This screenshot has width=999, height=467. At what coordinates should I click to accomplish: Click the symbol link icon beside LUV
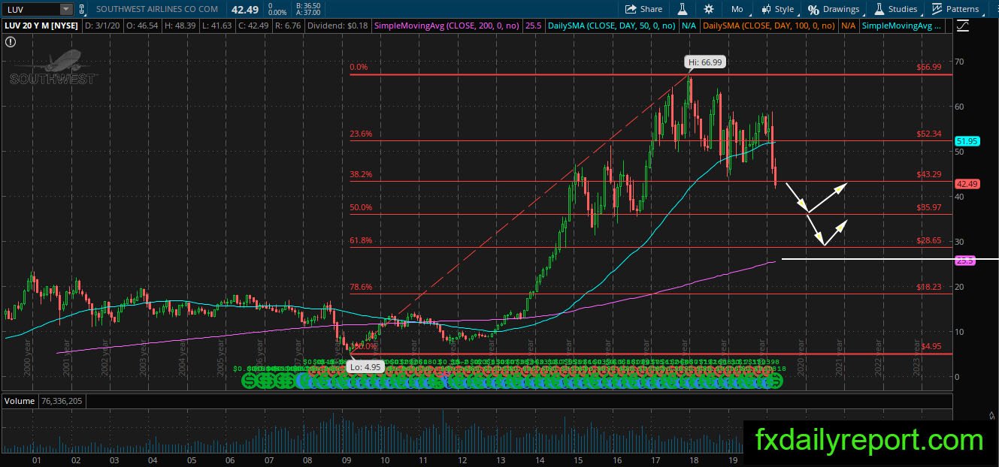click(x=82, y=9)
